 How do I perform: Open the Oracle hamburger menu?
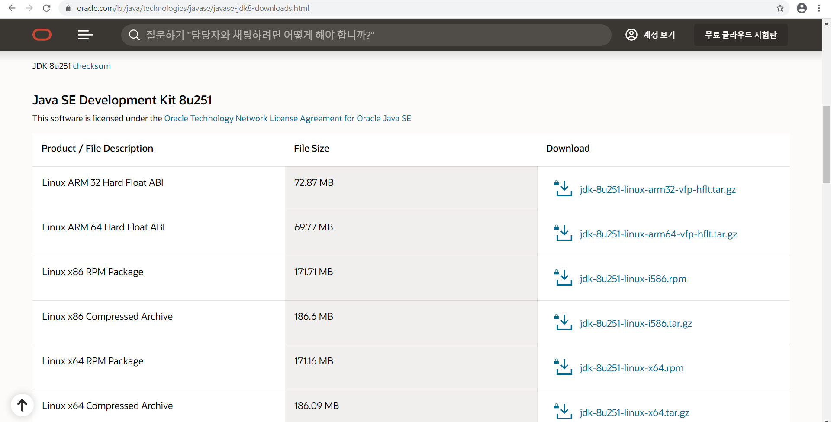pos(85,35)
